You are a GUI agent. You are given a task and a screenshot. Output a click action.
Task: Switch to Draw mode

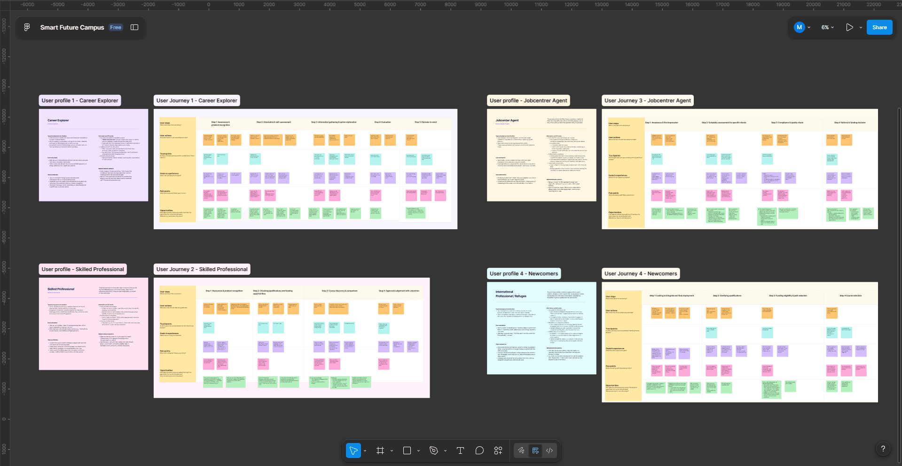521,450
